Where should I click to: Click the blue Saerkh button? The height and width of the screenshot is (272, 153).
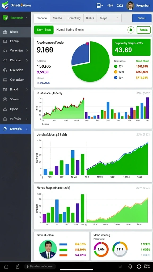pos(142,18)
